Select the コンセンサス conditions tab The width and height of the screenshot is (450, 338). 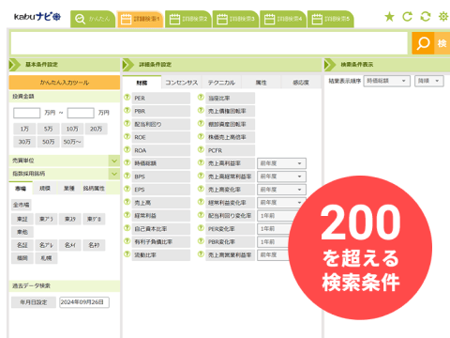(x=182, y=83)
